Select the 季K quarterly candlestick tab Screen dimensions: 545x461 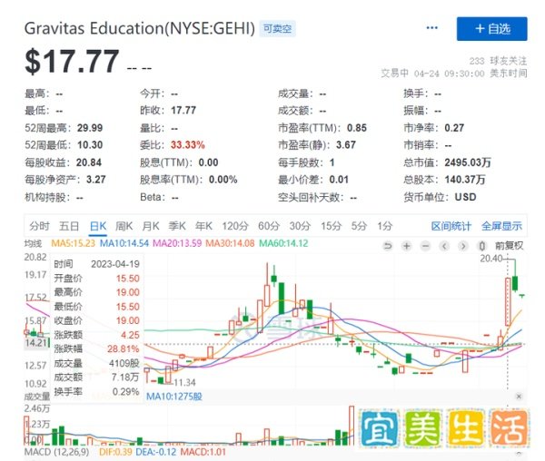pos(177,226)
